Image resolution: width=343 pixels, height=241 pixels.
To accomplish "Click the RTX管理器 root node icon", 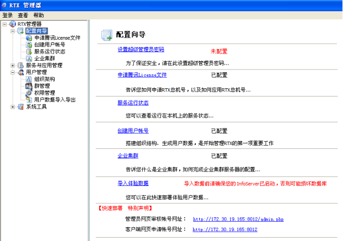I will click(x=13, y=24).
